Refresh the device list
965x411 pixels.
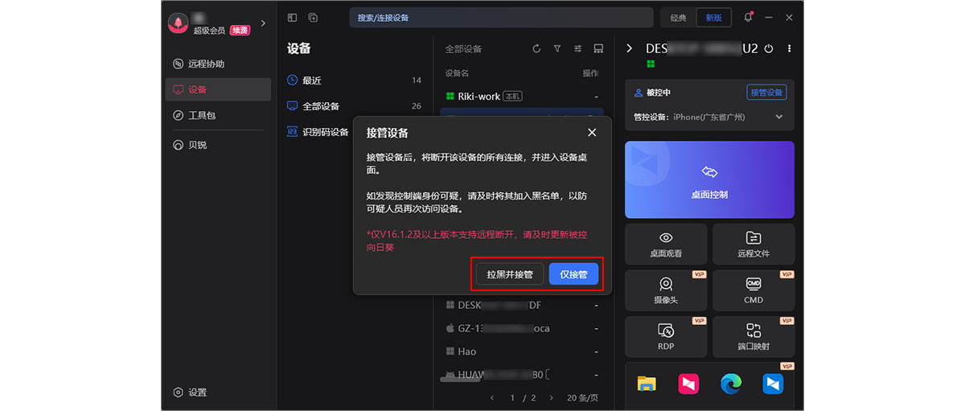(536, 49)
